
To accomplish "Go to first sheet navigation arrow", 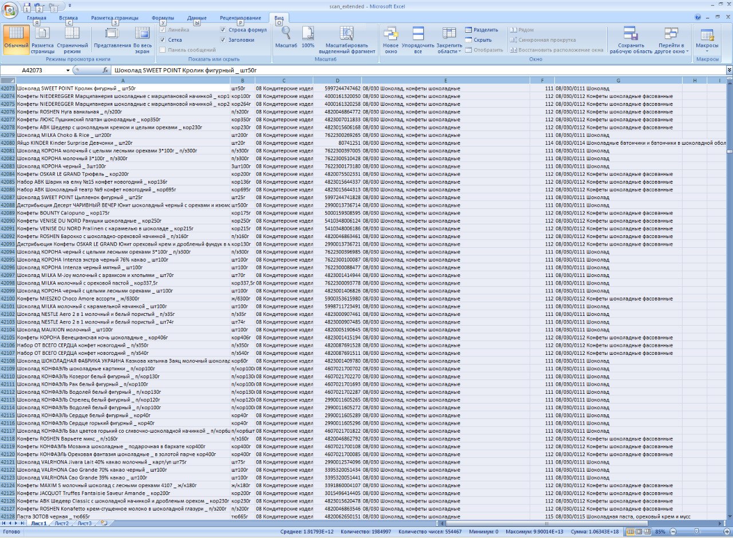I will click(4, 523).
